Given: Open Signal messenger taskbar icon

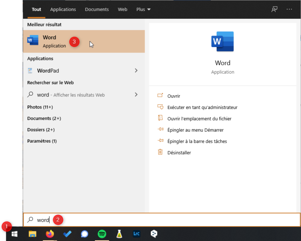Looking at the screenshot, I should pyautogui.click(x=85, y=234).
